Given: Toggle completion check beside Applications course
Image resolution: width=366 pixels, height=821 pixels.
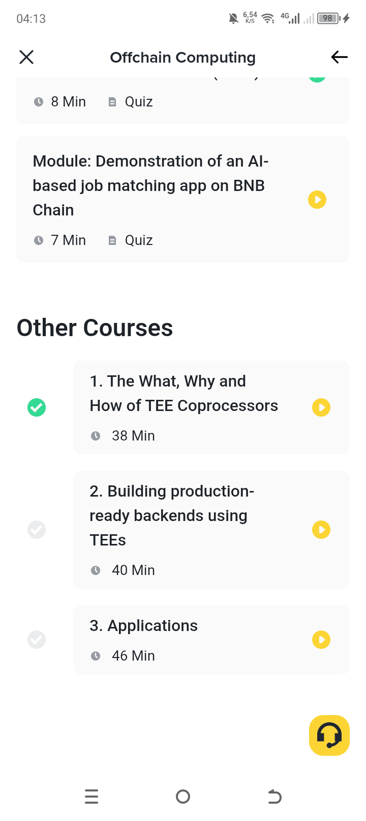Looking at the screenshot, I should (x=37, y=640).
